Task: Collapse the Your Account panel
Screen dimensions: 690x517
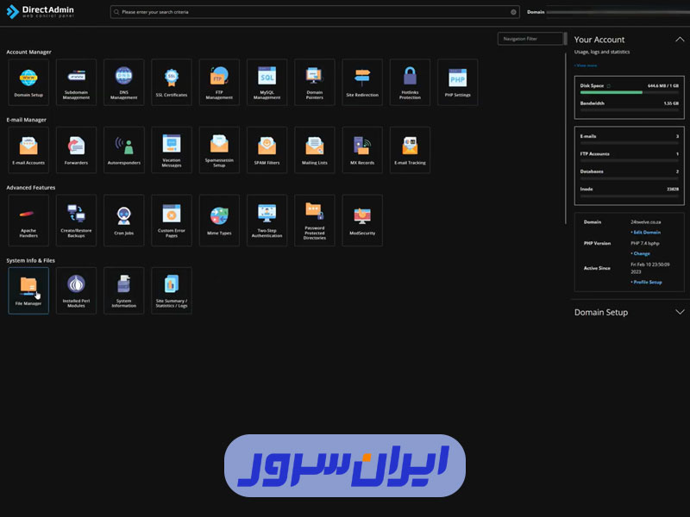Action: (680, 39)
